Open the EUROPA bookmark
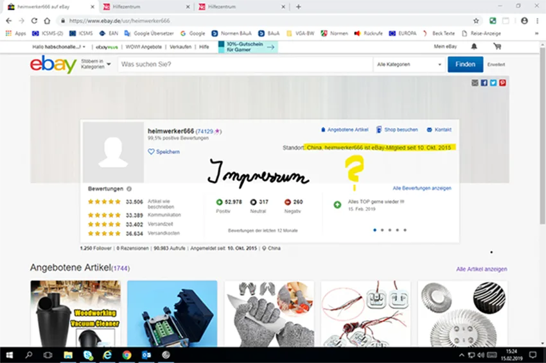The height and width of the screenshot is (363, 546). tap(403, 33)
